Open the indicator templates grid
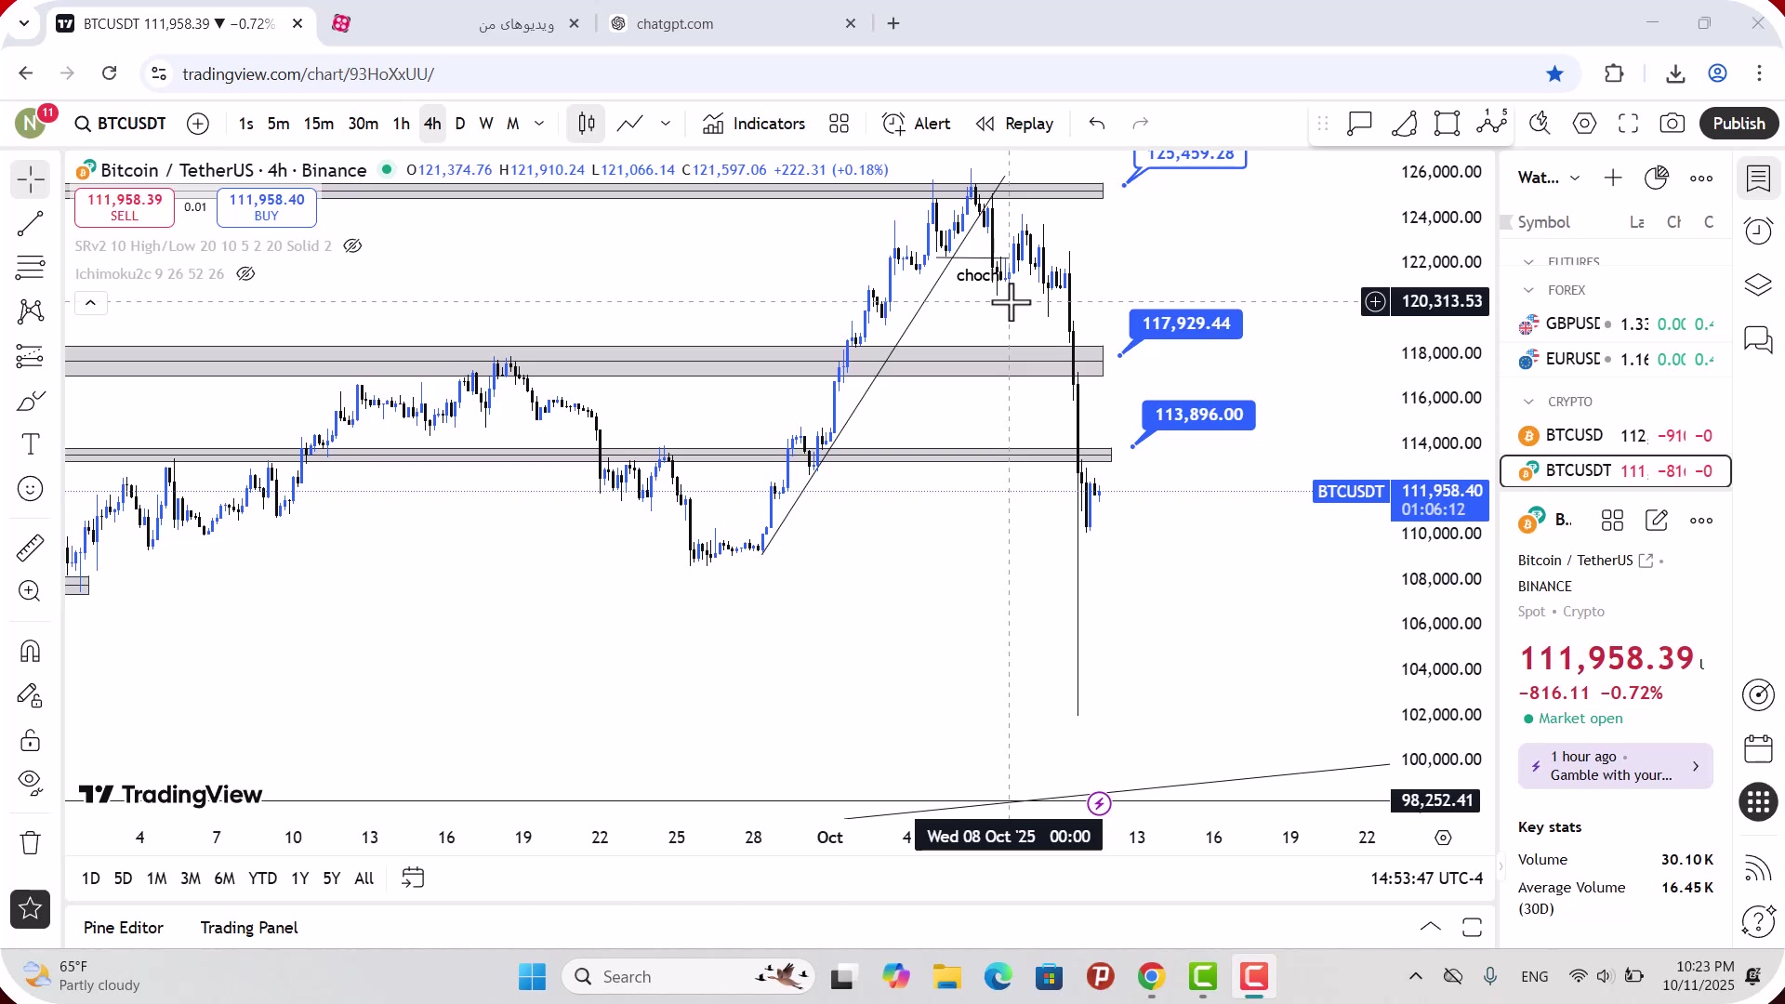Image resolution: width=1785 pixels, height=1004 pixels. point(839,124)
